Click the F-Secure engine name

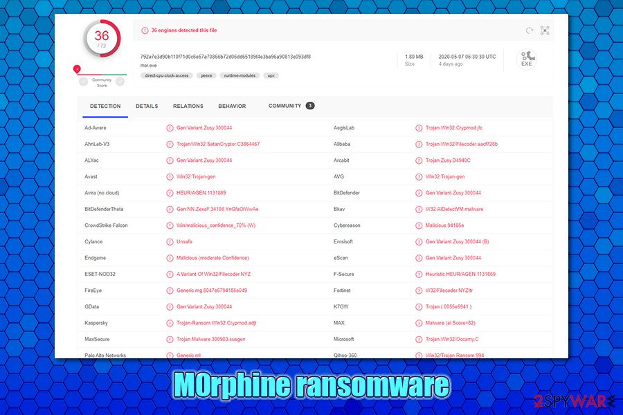[343, 275]
